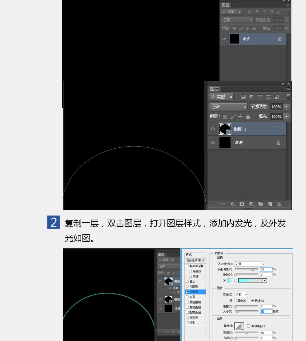The width and height of the screenshot is (306, 341).
Task: Open 样式 entry in Layer Style list
Action: (x=195, y=255)
